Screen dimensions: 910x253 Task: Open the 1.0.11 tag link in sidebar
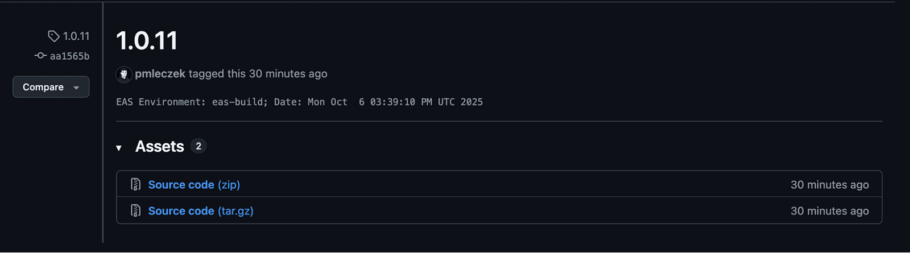(x=76, y=36)
